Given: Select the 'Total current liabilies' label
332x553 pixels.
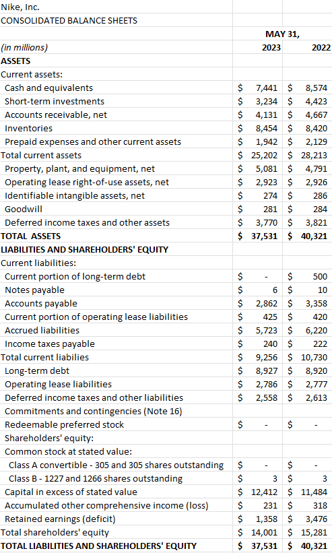Looking at the screenshot, I should 44,357.
